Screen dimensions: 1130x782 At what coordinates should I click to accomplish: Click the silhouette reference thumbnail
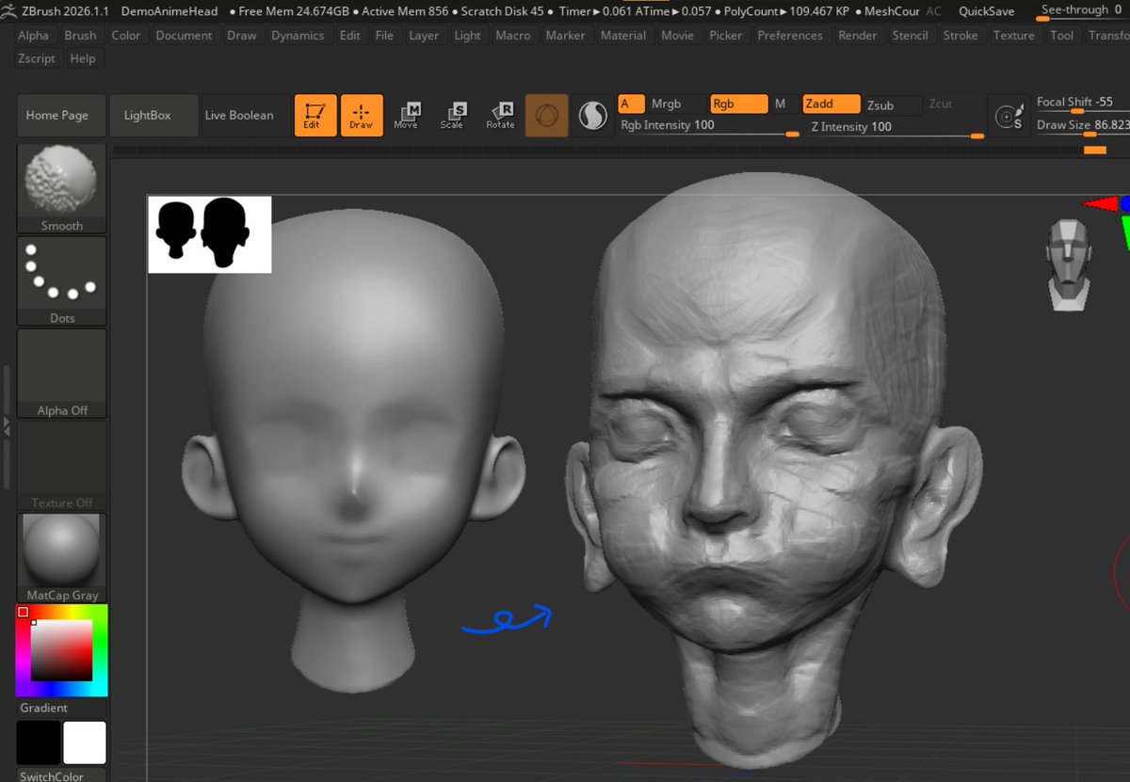(x=209, y=234)
